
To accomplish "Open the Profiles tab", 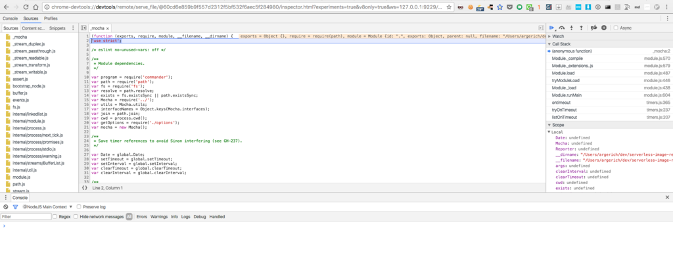I will 51,18.
